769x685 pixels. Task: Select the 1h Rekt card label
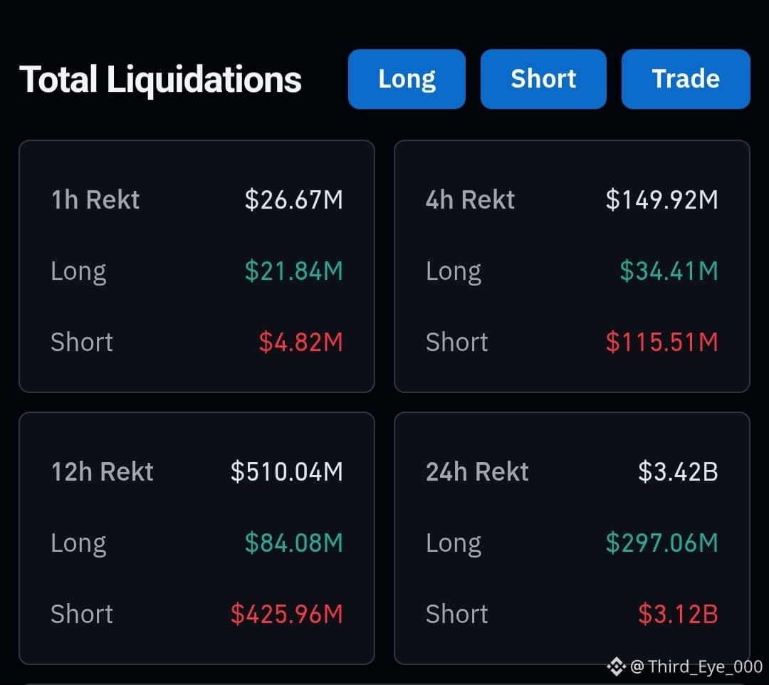95,199
